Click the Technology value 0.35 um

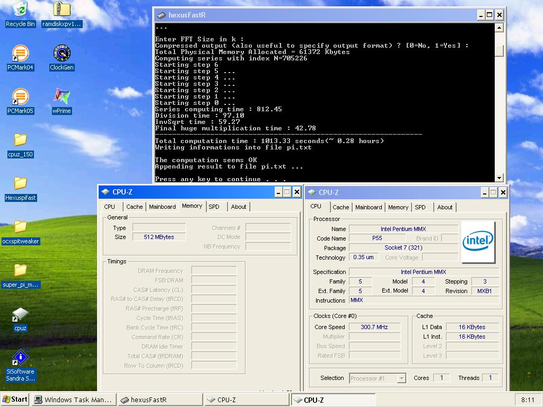[x=364, y=257]
